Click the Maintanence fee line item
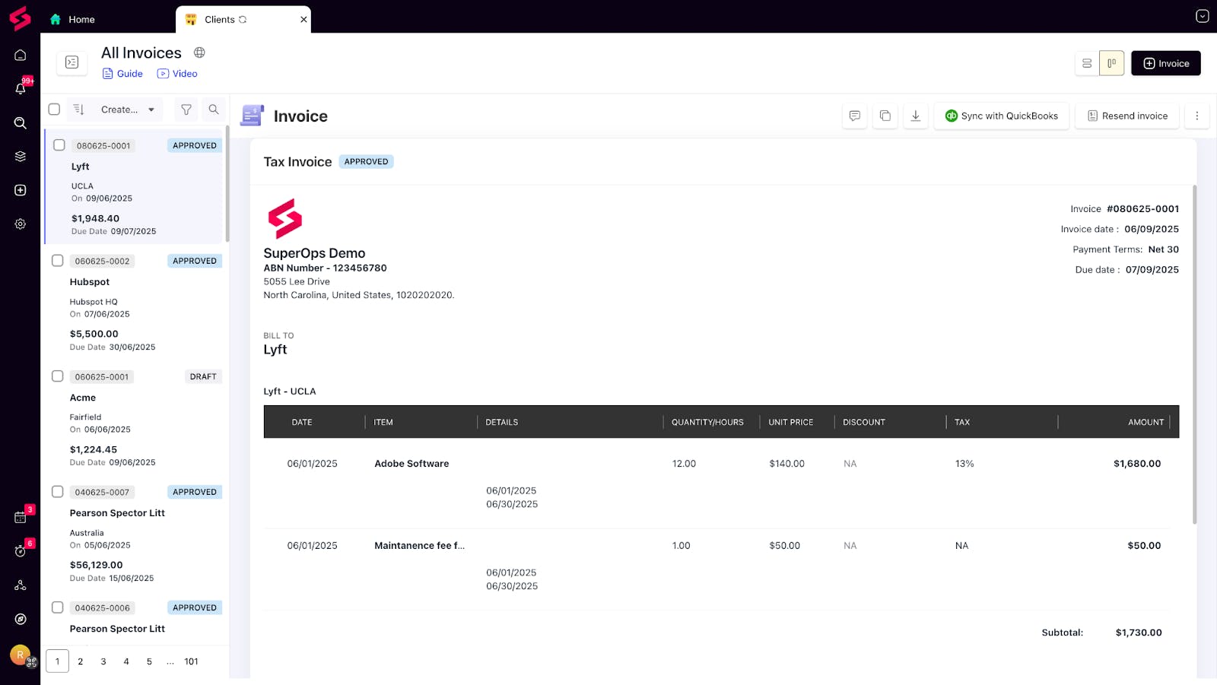Screen dimensions: 1217x685 (x=419, y=546)
